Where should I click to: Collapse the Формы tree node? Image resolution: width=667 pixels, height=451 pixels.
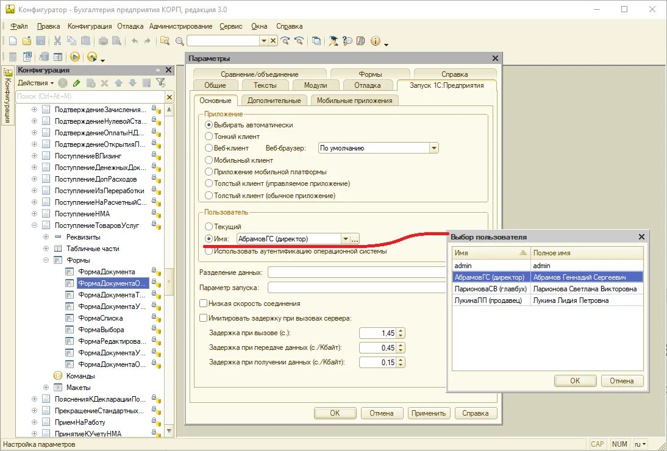pos(46,260)
